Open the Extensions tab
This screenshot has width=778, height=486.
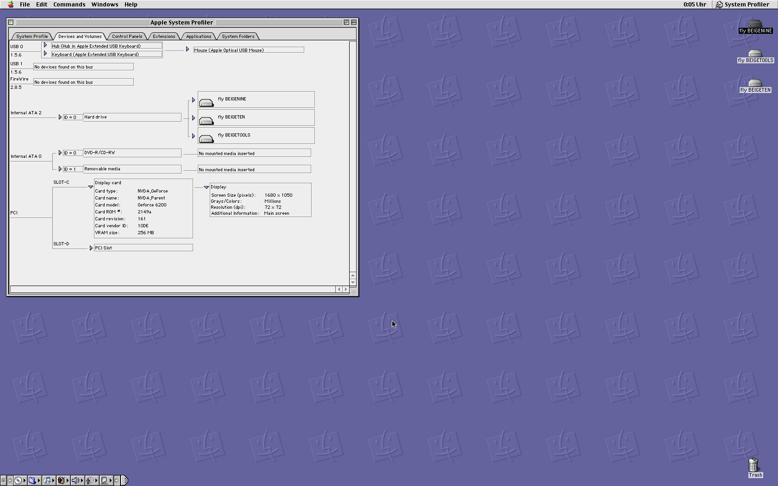(x=164, y=36)
